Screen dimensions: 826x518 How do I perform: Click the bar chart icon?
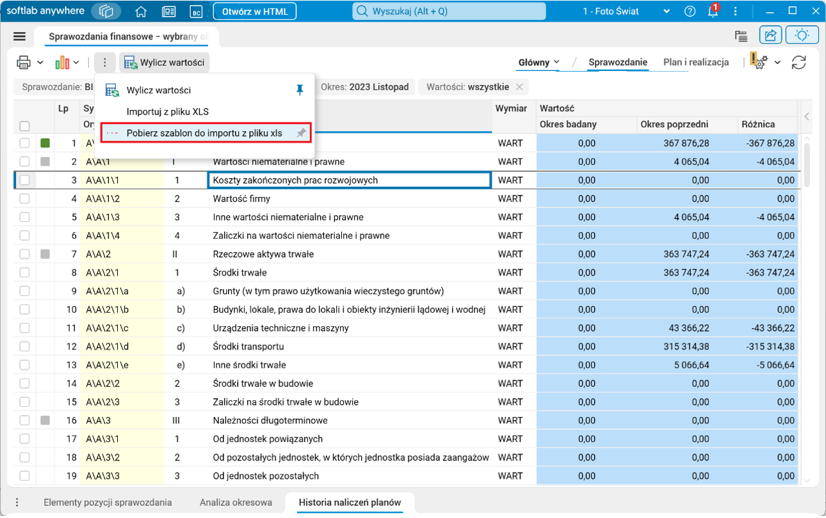[62, 62]
